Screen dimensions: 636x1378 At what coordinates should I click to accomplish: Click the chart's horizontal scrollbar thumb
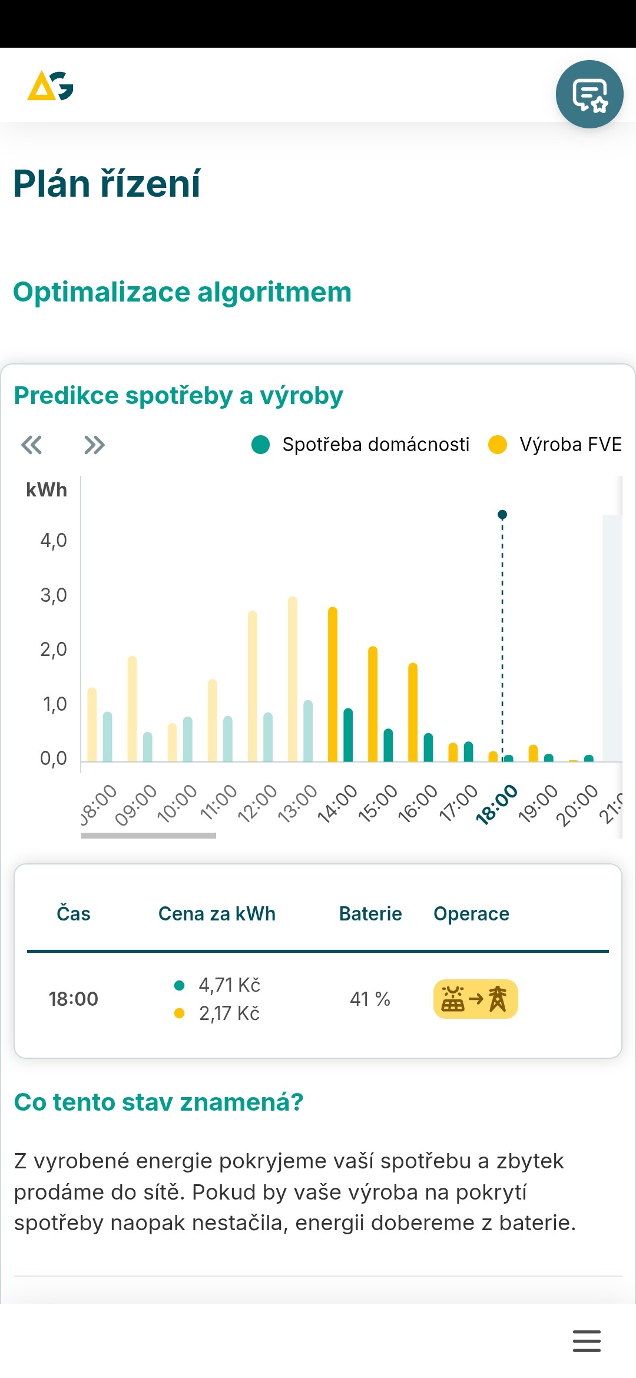pyautogui.click(x=148, y=835)
